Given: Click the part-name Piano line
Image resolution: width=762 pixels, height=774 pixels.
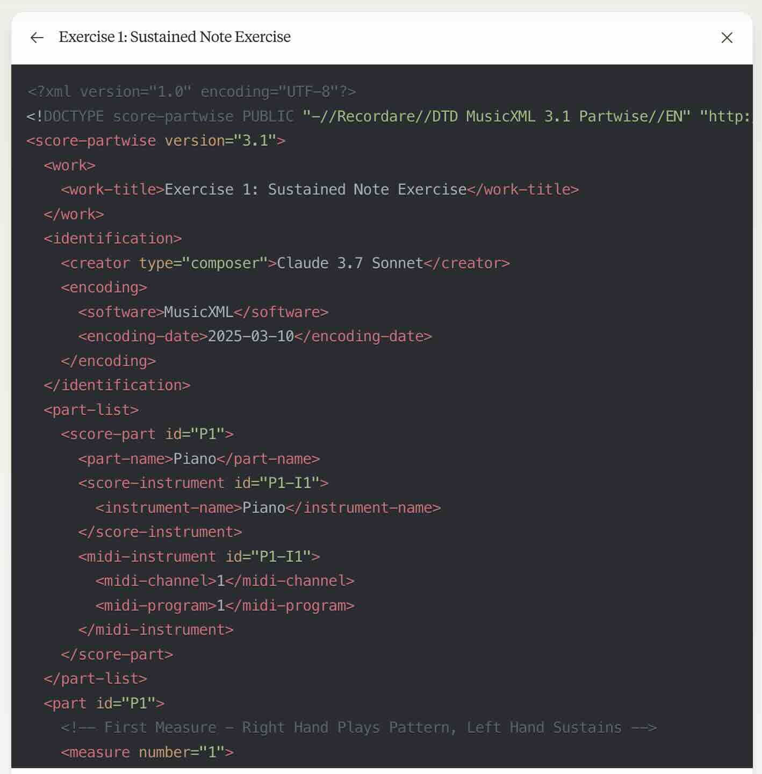Looking at the screenshot, I should 199,459.
